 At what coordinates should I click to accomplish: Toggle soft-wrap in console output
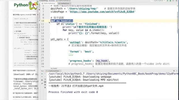45,79
